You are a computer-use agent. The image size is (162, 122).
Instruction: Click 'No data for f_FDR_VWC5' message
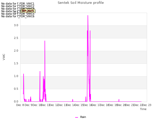pyautogui.click(x=18, y=14)
